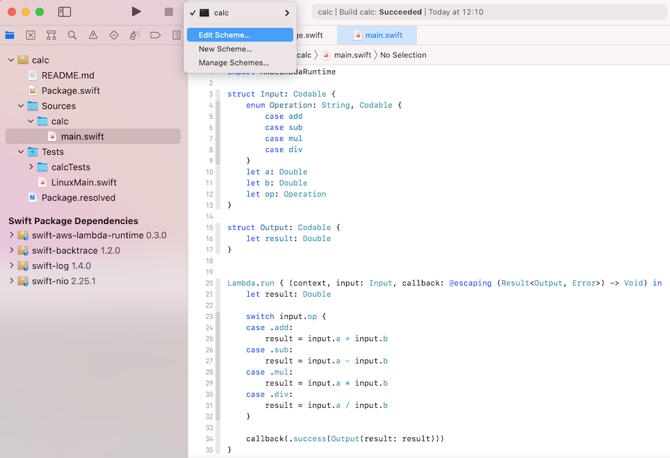Open the Source Control navigator icon

pyautogui.click(x=31, y=35)
